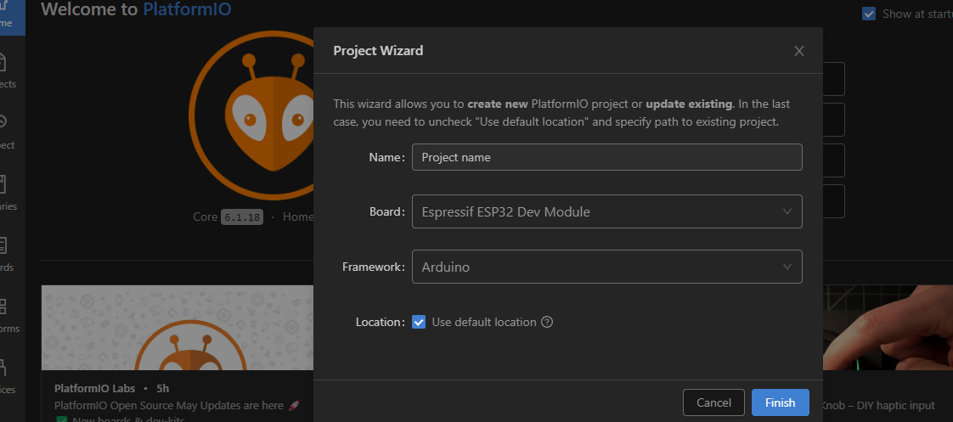
Task: Open the Framework dropdown showing Arduino
Action: 606,267
